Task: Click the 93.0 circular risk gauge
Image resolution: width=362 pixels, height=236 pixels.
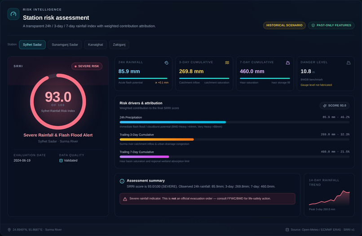Action: point(58,102)
